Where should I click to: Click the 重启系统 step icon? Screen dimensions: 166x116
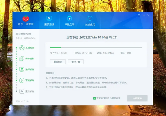tap(22, 91)
